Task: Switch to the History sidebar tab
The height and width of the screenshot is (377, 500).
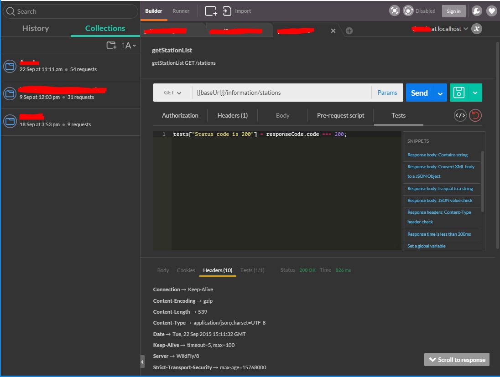Action: (x=35, y=28)
